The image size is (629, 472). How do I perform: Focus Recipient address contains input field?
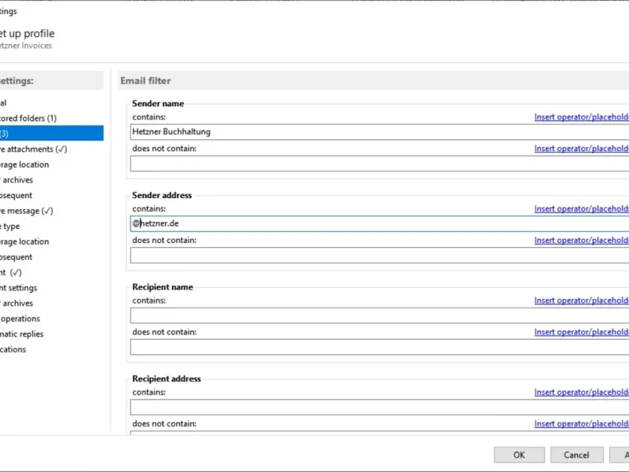[x=377, y=407]
